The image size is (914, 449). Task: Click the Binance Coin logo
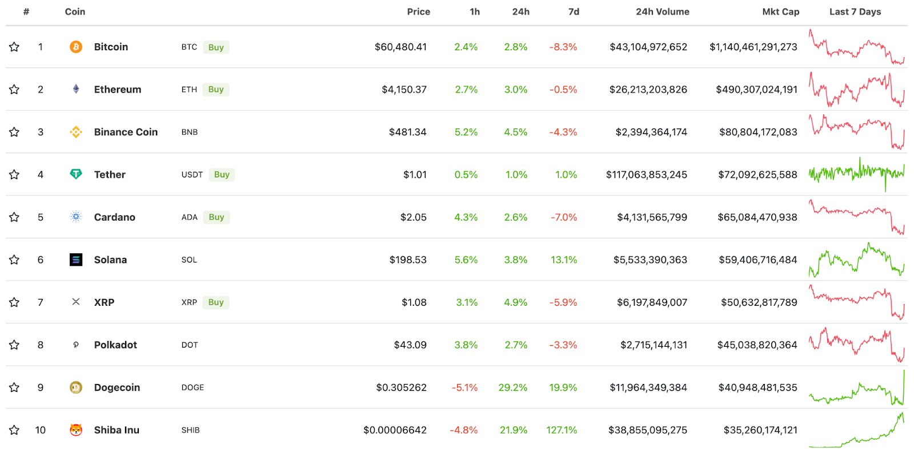pyautogui.click(x=76, y=132)
